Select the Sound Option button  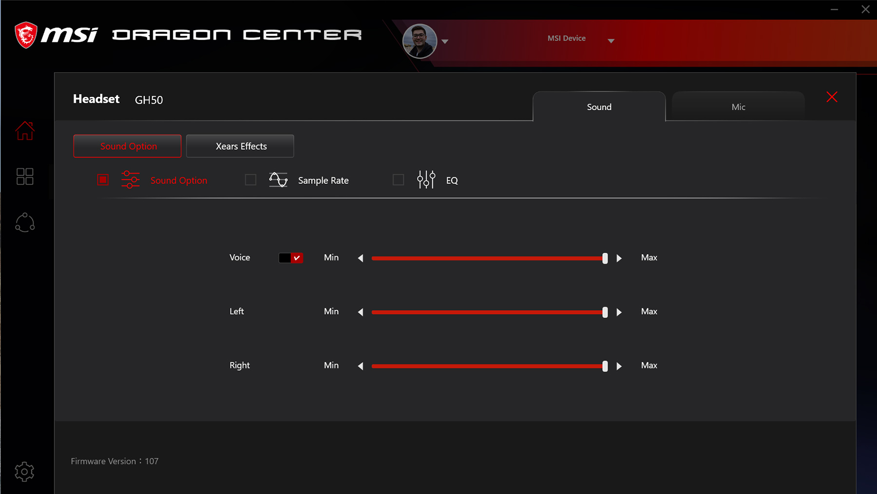[x=127, y=146]
